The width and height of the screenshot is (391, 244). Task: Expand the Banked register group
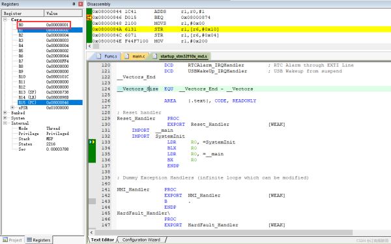(x=5, y=113)
